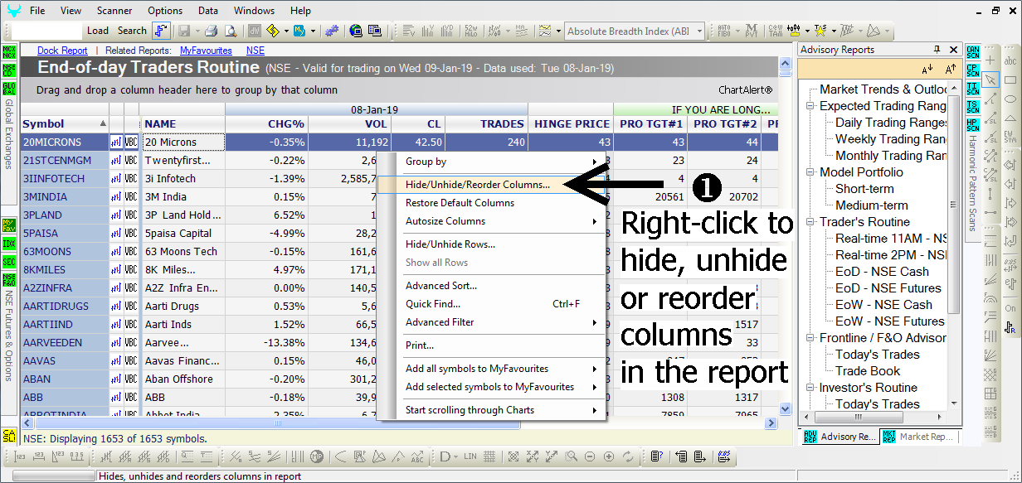
Task: Click the Hide/Unhide Rows menu item
Action: (x=491, y=244)
